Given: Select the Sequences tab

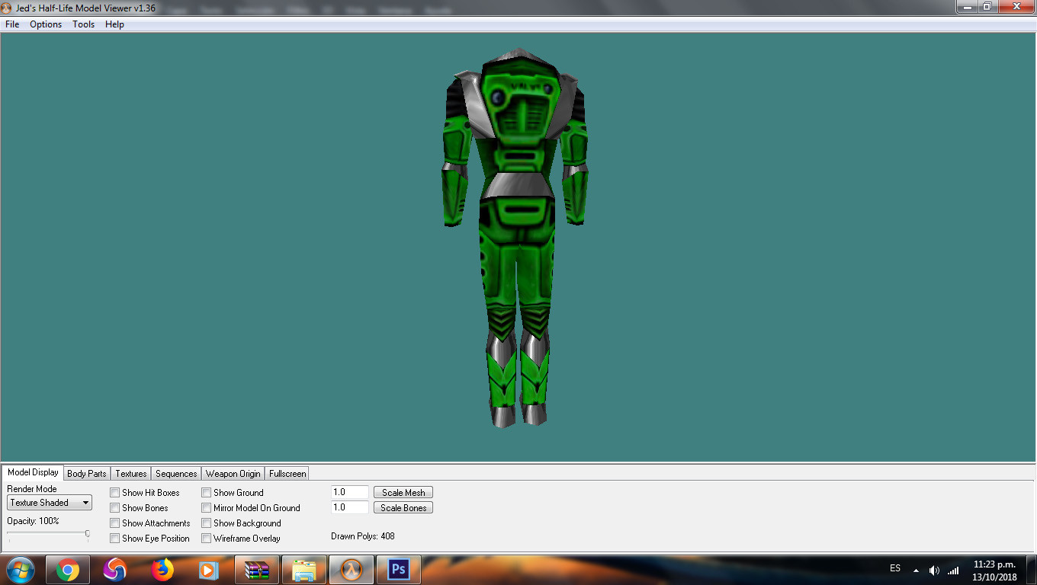Looking at the screenshot, I should tap(176, 473).
